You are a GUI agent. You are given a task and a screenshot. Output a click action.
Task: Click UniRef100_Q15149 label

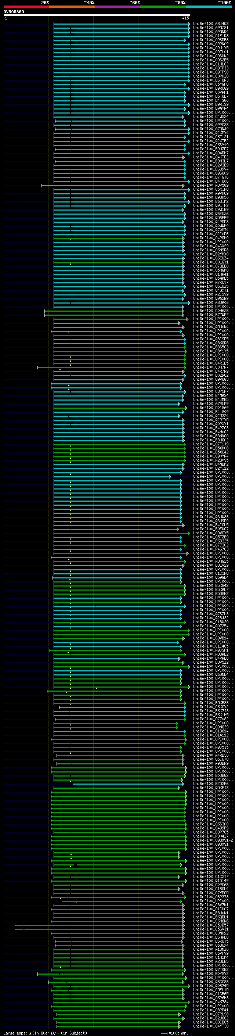pyautogui.click(x=211, y=881)
